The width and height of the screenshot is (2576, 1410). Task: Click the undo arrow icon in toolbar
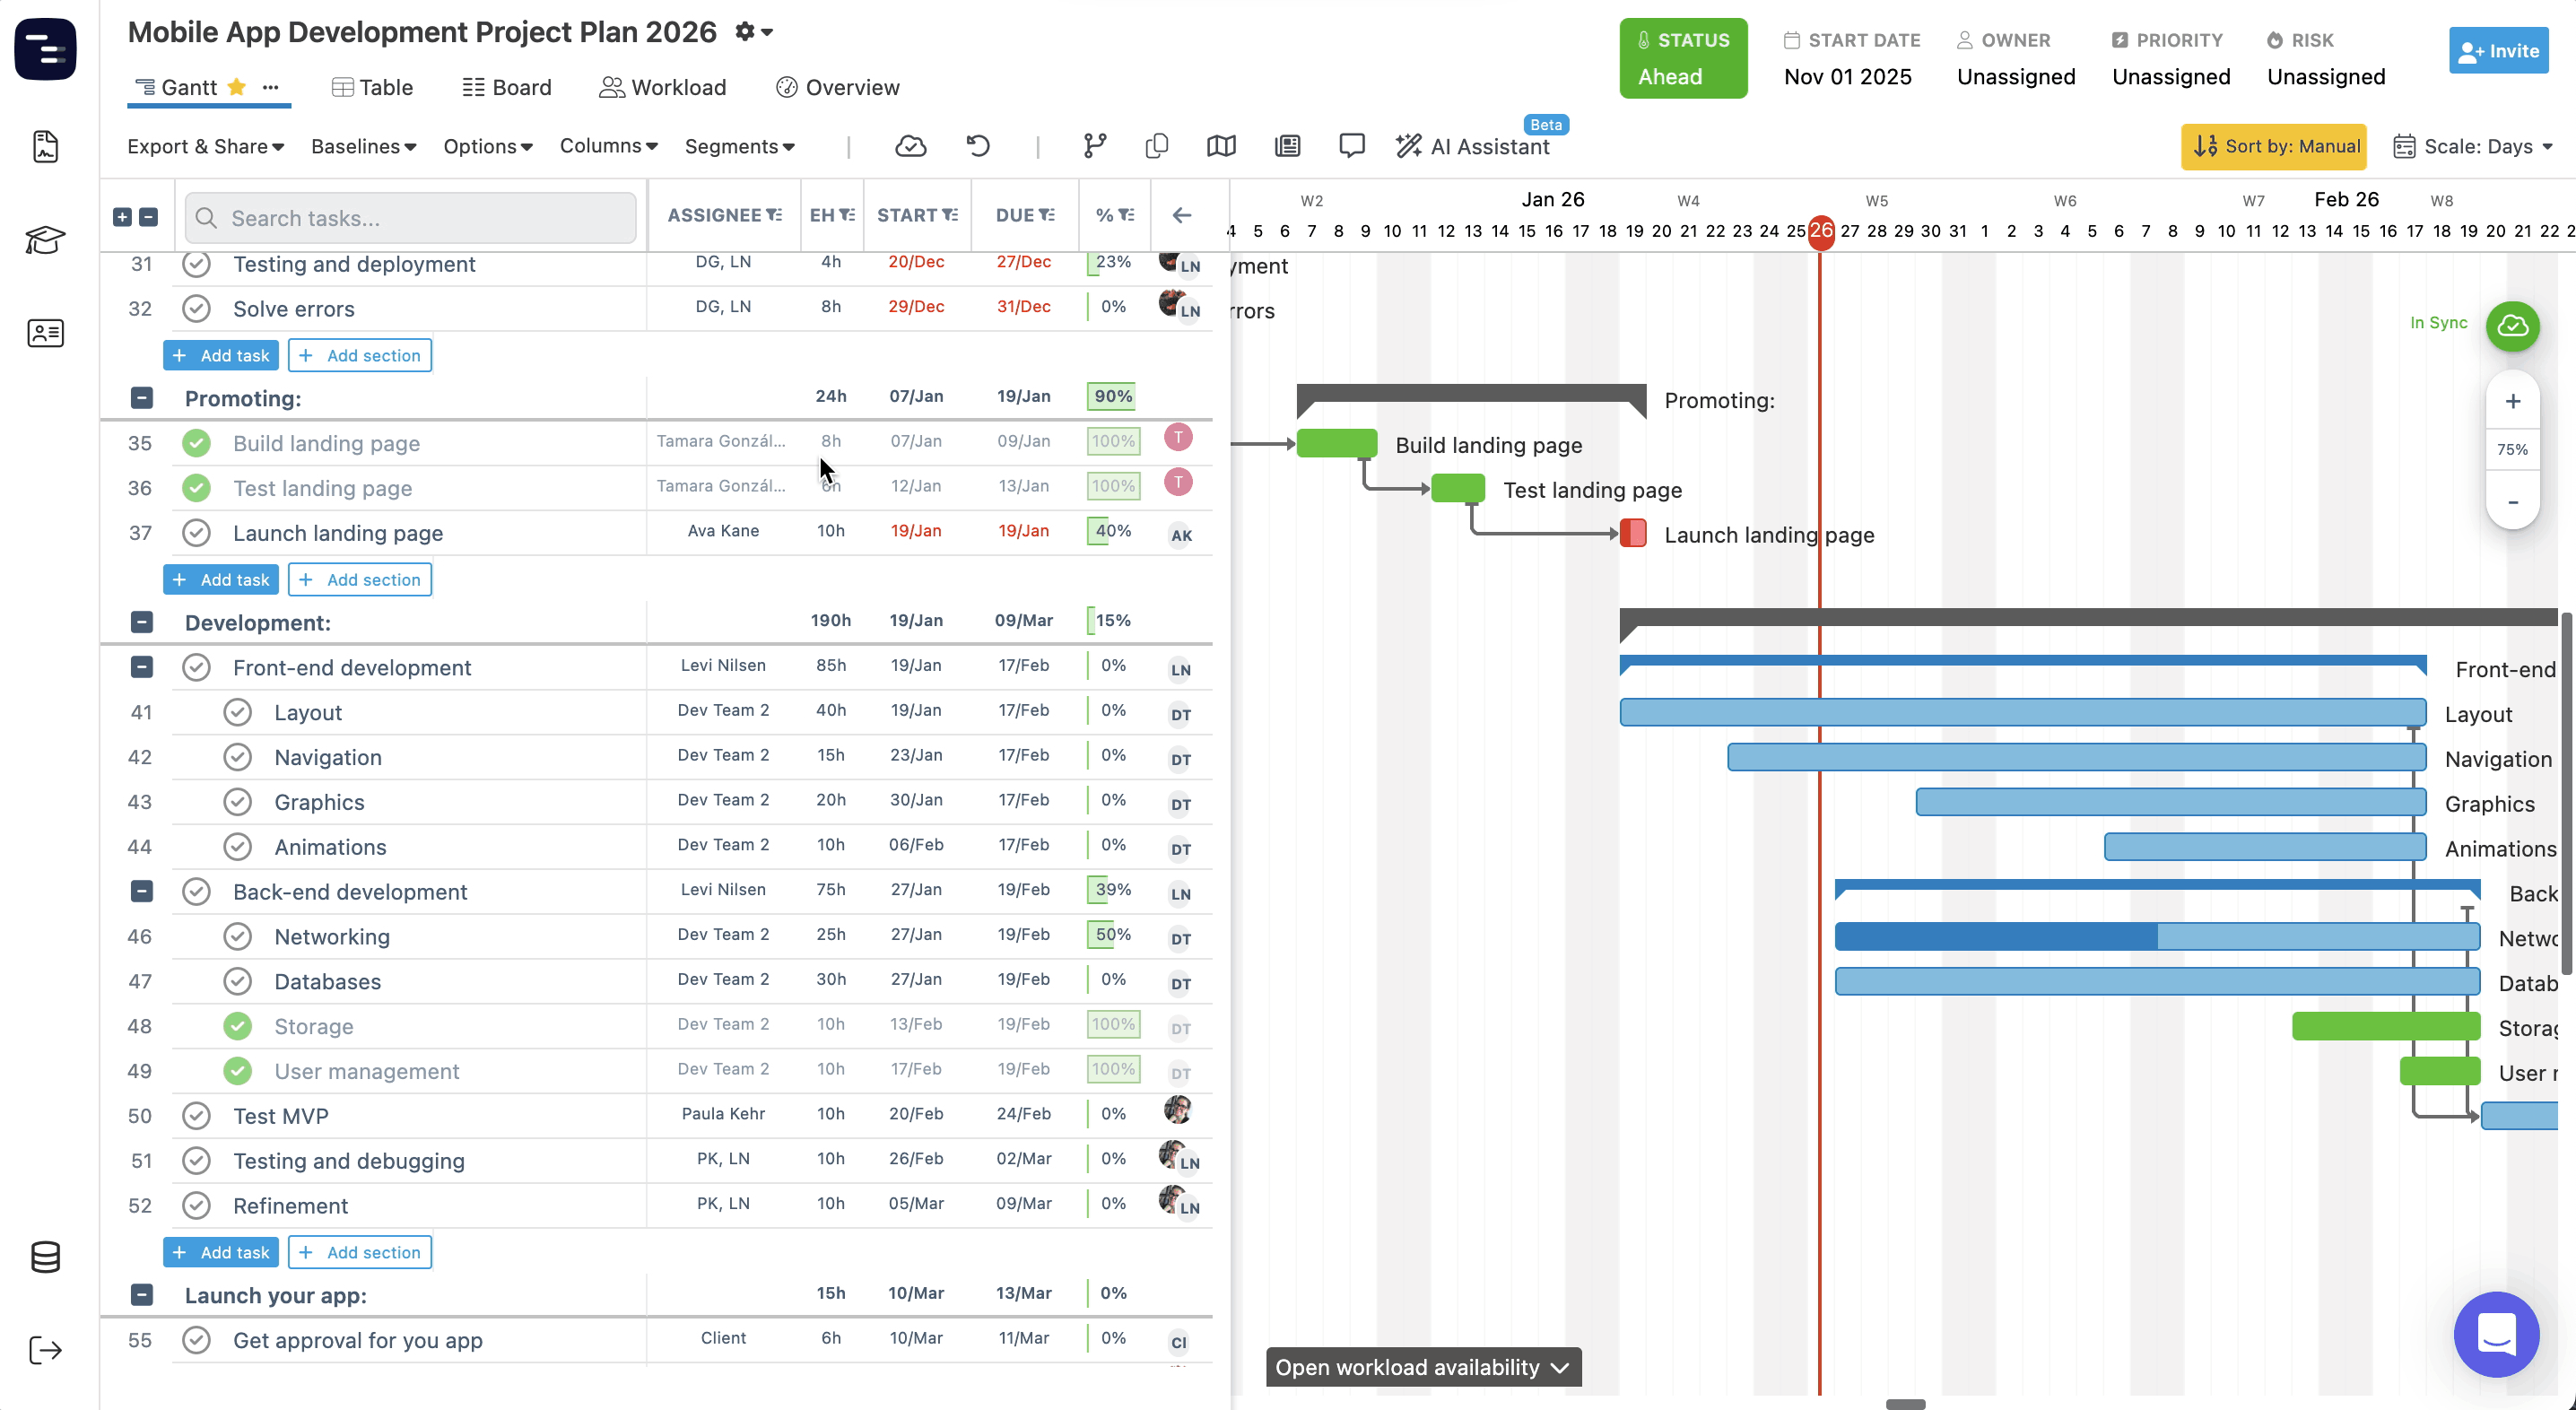click(978, 146)
